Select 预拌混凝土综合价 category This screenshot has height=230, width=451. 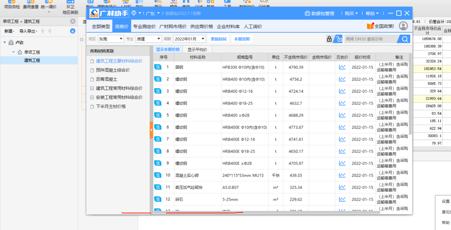[113, 70]
